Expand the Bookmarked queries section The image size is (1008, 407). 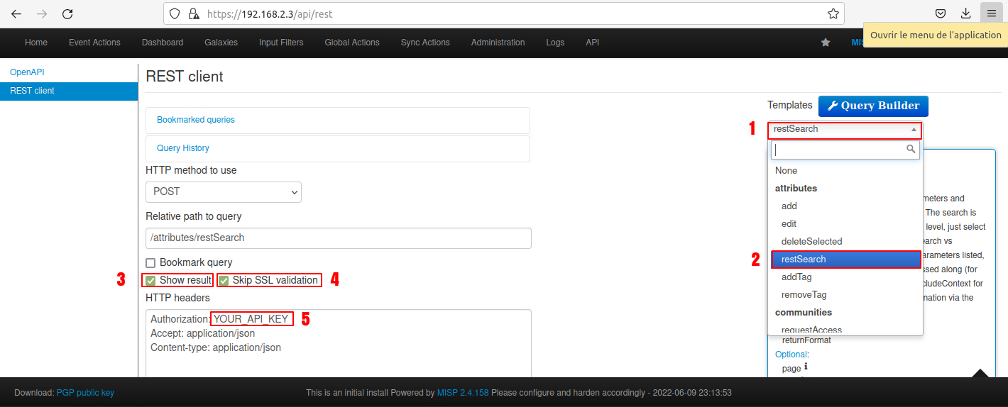click(196, 120)
